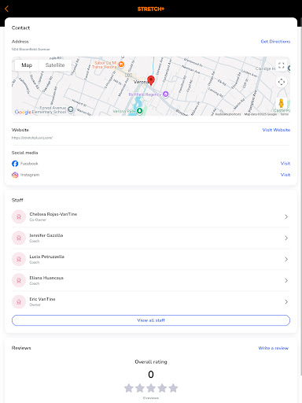Click the third rating star
This screenshot has width=302, height=403.
151,388
